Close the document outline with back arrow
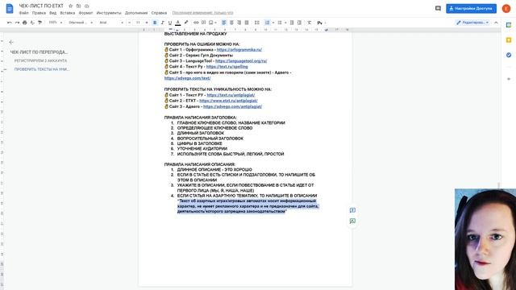The width and height of the screenshot is (516, 290). 11,42
